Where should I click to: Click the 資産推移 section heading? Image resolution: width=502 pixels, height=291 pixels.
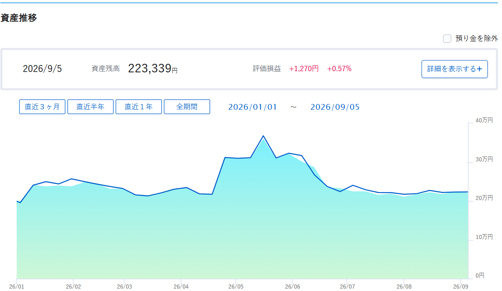click(19, 18)
